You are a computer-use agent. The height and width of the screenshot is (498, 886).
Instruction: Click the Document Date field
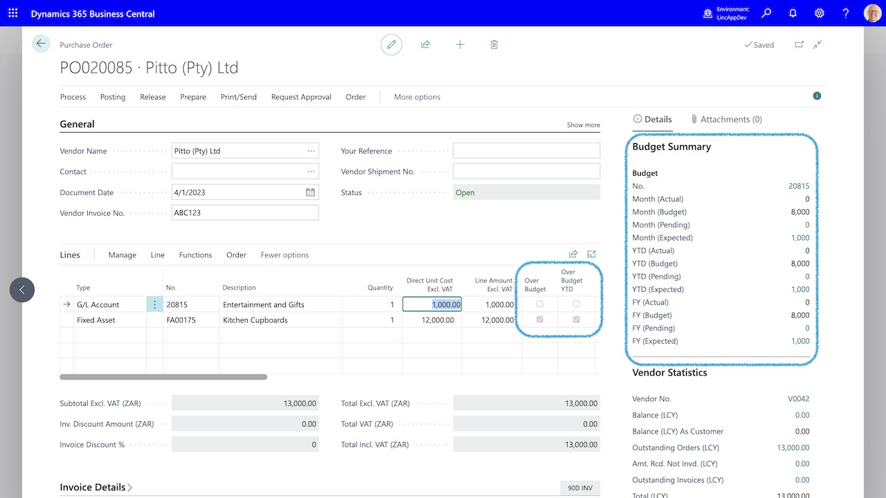tap(245, 192)
